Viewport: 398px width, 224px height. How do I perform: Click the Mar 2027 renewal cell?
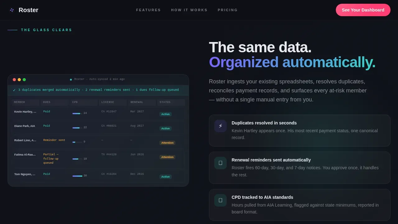tap(137, 112)
